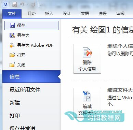Click the 删除个人信息 button
133x130 pixels.
[87, 59]
